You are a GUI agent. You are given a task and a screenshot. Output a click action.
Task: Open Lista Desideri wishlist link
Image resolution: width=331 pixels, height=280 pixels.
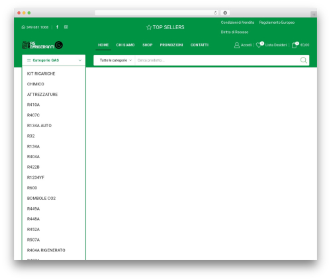click(x=276, y=45)
